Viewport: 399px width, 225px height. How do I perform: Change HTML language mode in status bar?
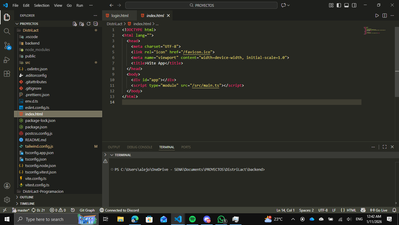pos(351,210)
